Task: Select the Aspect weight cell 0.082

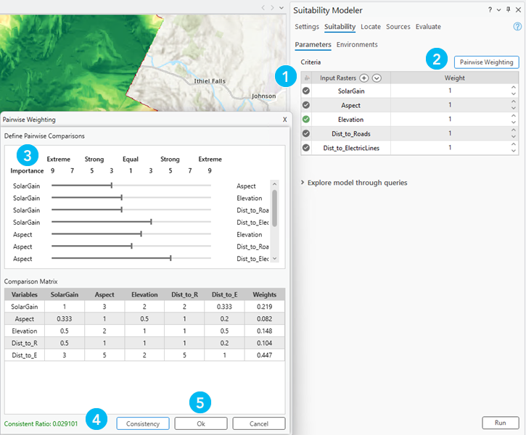Action: pos(264,319)
